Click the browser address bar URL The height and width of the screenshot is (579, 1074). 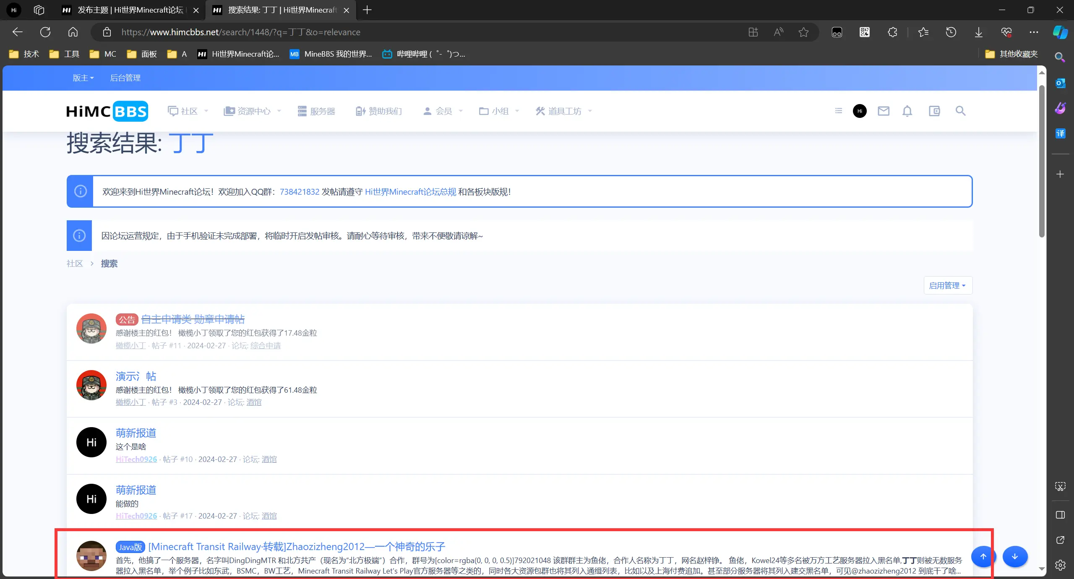[241, 32]
